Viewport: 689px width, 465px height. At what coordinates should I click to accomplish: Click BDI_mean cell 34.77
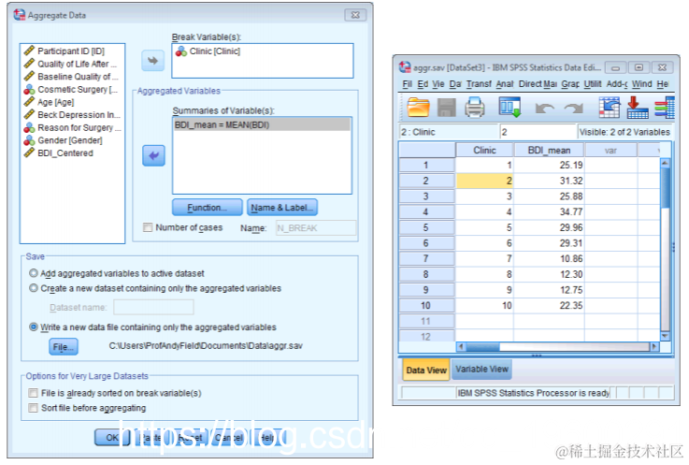pos(549,212)
